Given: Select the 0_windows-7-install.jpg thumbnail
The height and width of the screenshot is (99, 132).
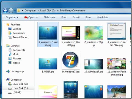Looking at the screenshot, I should pos(48,33).
